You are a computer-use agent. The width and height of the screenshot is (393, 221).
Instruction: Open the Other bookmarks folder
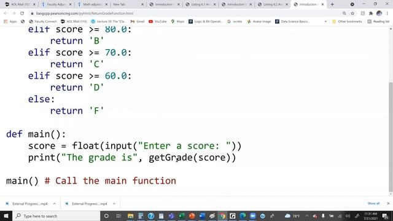347,21
